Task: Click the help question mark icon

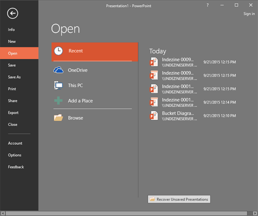Action: [x=208, y=5]
